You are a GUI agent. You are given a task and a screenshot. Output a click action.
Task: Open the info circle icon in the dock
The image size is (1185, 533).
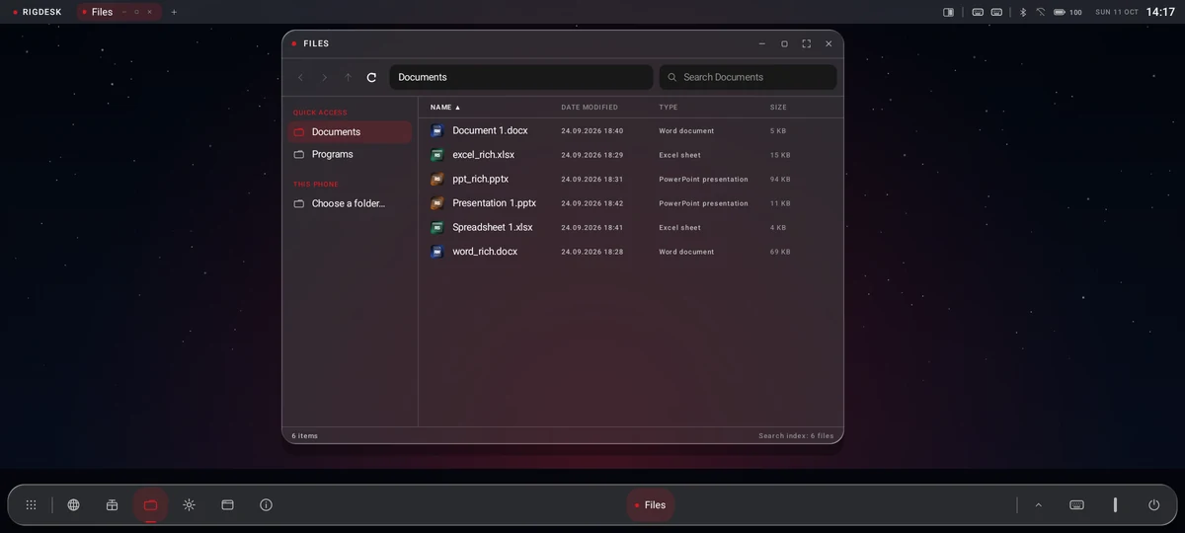click(x=266, y=504)
